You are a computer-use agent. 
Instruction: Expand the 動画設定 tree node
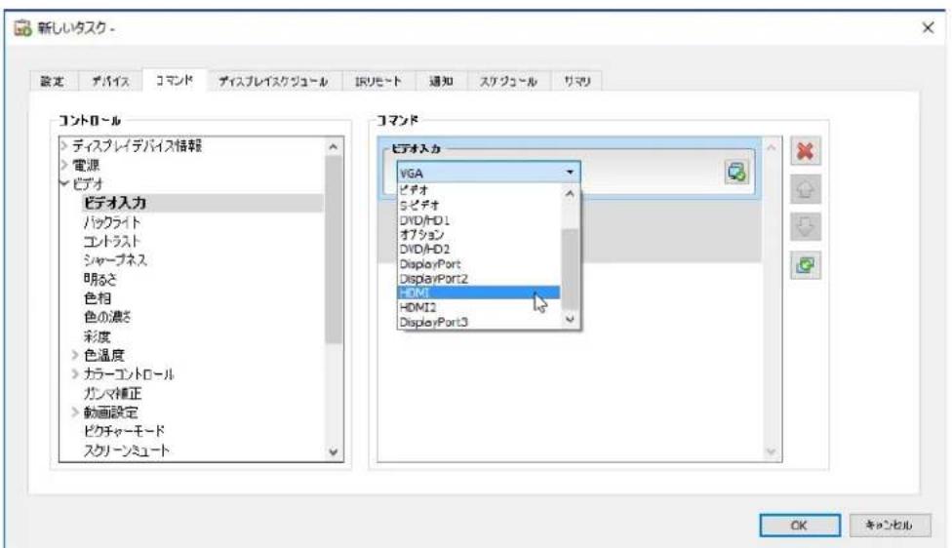(x=75, y=412)
